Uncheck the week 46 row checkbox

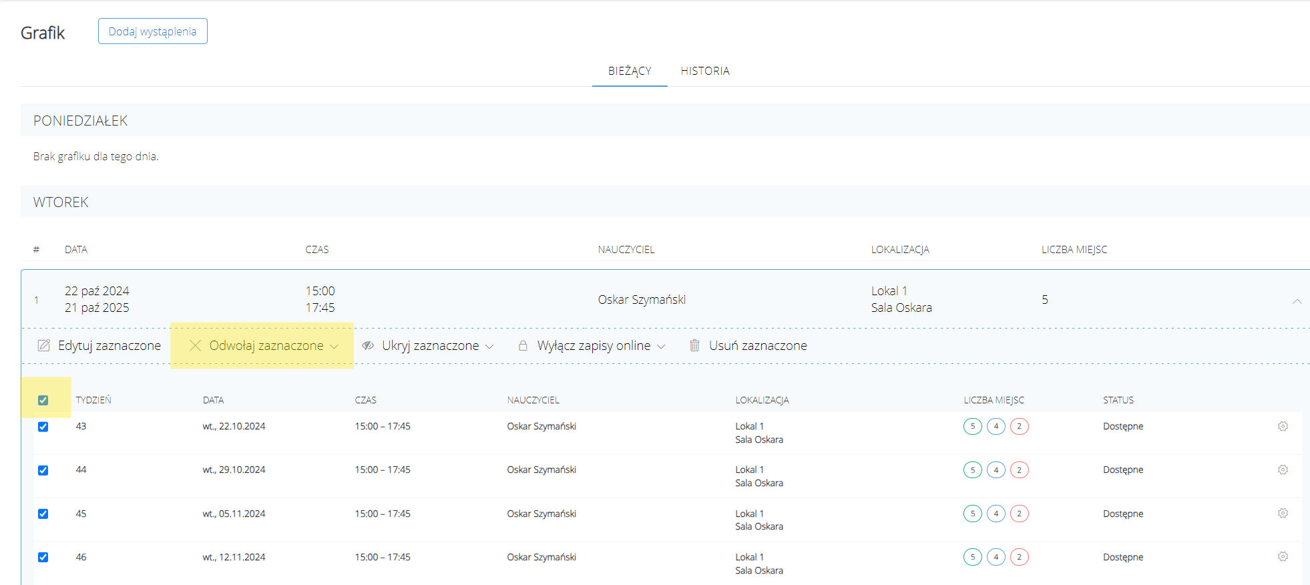43,557
